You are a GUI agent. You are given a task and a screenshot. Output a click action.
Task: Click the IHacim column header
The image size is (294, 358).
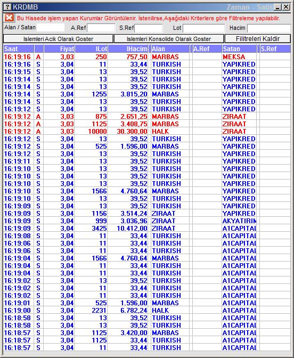pyautogui.click(x=128, y=48)
